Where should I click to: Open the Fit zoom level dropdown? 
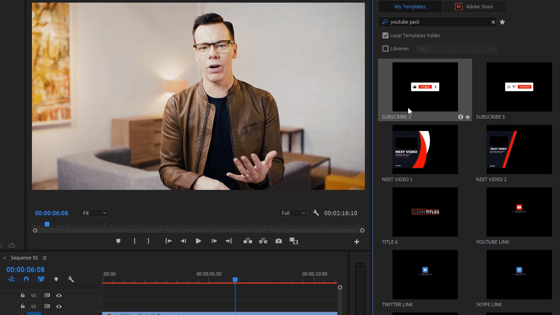(94, 213)
